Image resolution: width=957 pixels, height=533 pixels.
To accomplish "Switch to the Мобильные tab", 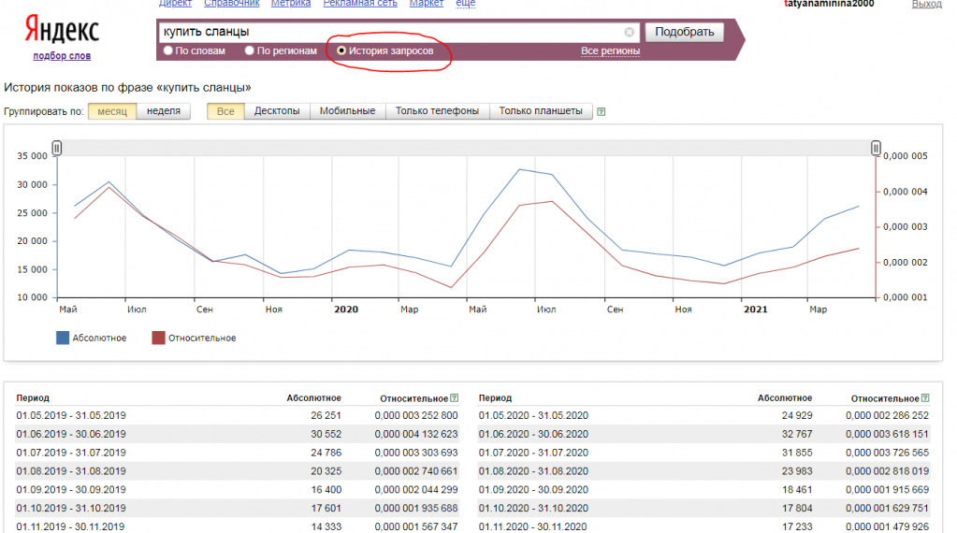I will tap(348, 111).
